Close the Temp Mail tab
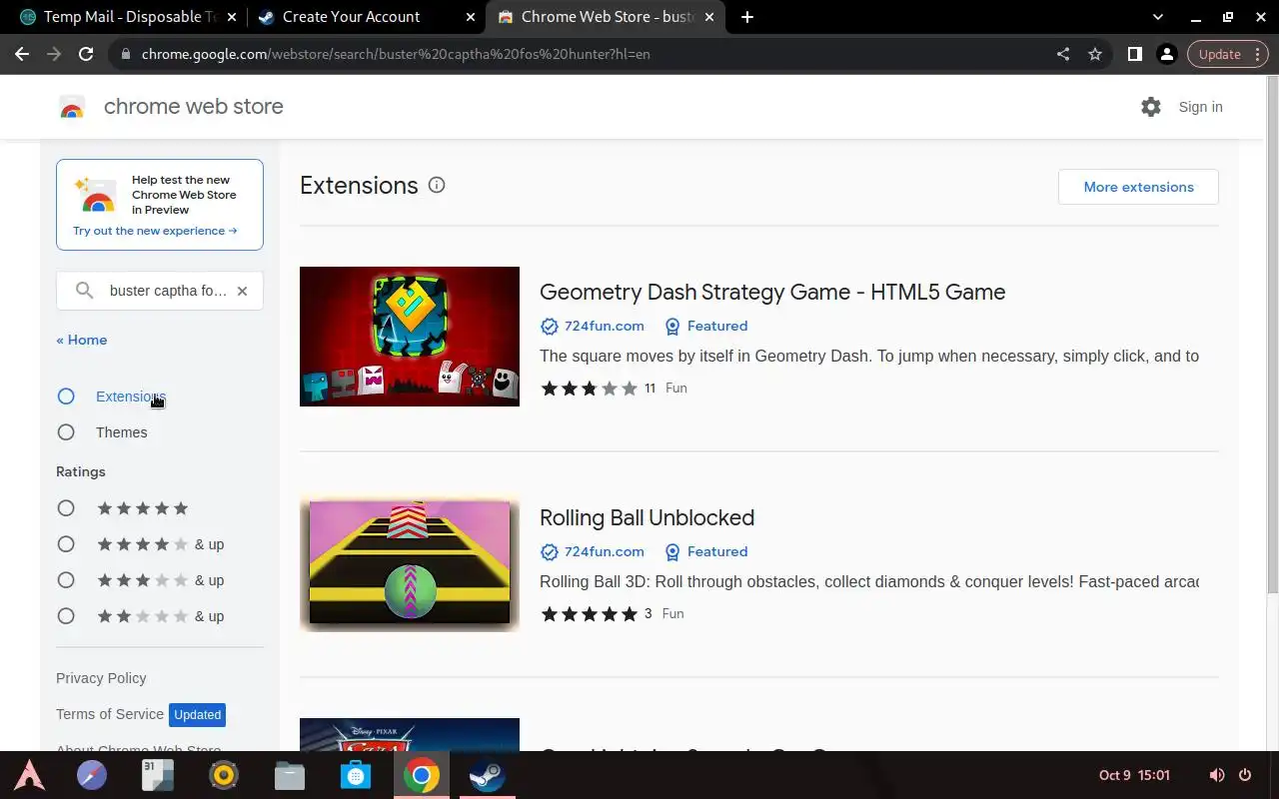 tap(232, 17)
